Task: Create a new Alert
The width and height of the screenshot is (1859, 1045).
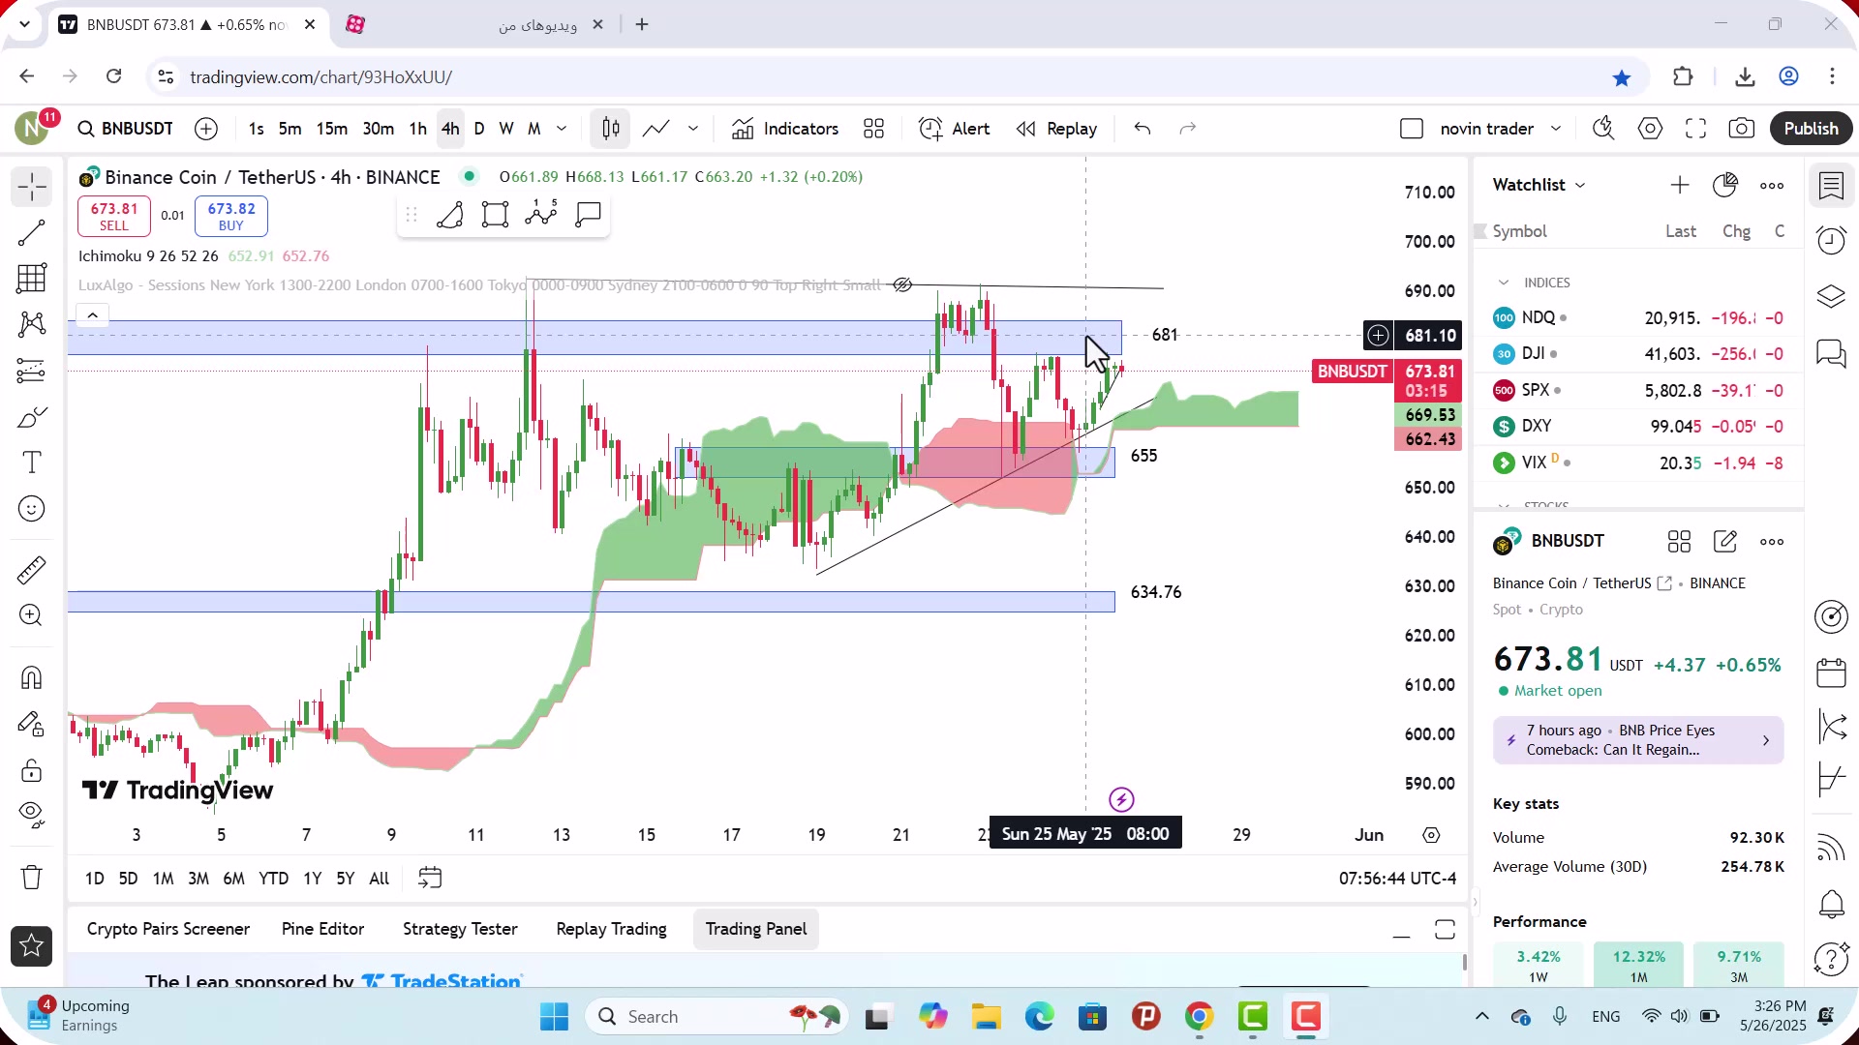Action: [x=955, y=129]
